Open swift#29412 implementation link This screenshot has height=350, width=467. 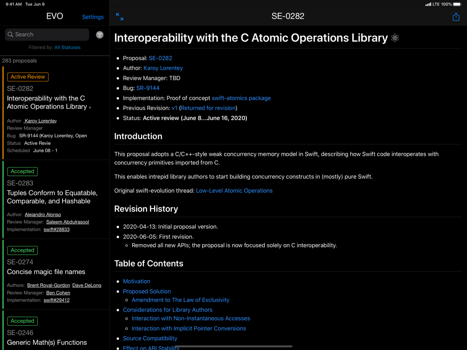57,300
